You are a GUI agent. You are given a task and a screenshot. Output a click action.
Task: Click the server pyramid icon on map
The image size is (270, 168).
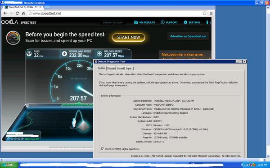click(x=84, y=126)
